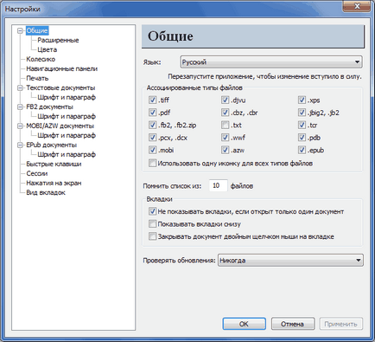Open the Проверять обновления dropdown
The width and height of the screenshot is (375, 342).
pyautogui.click(x=290, y=261)
